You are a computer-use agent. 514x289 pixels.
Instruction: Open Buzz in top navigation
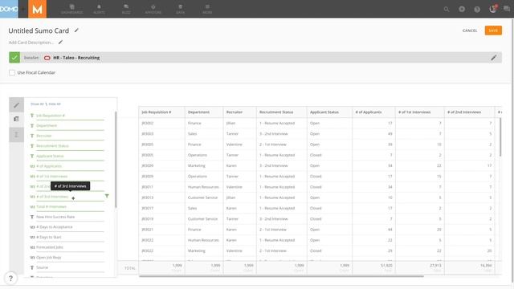[x=126, y=9]
